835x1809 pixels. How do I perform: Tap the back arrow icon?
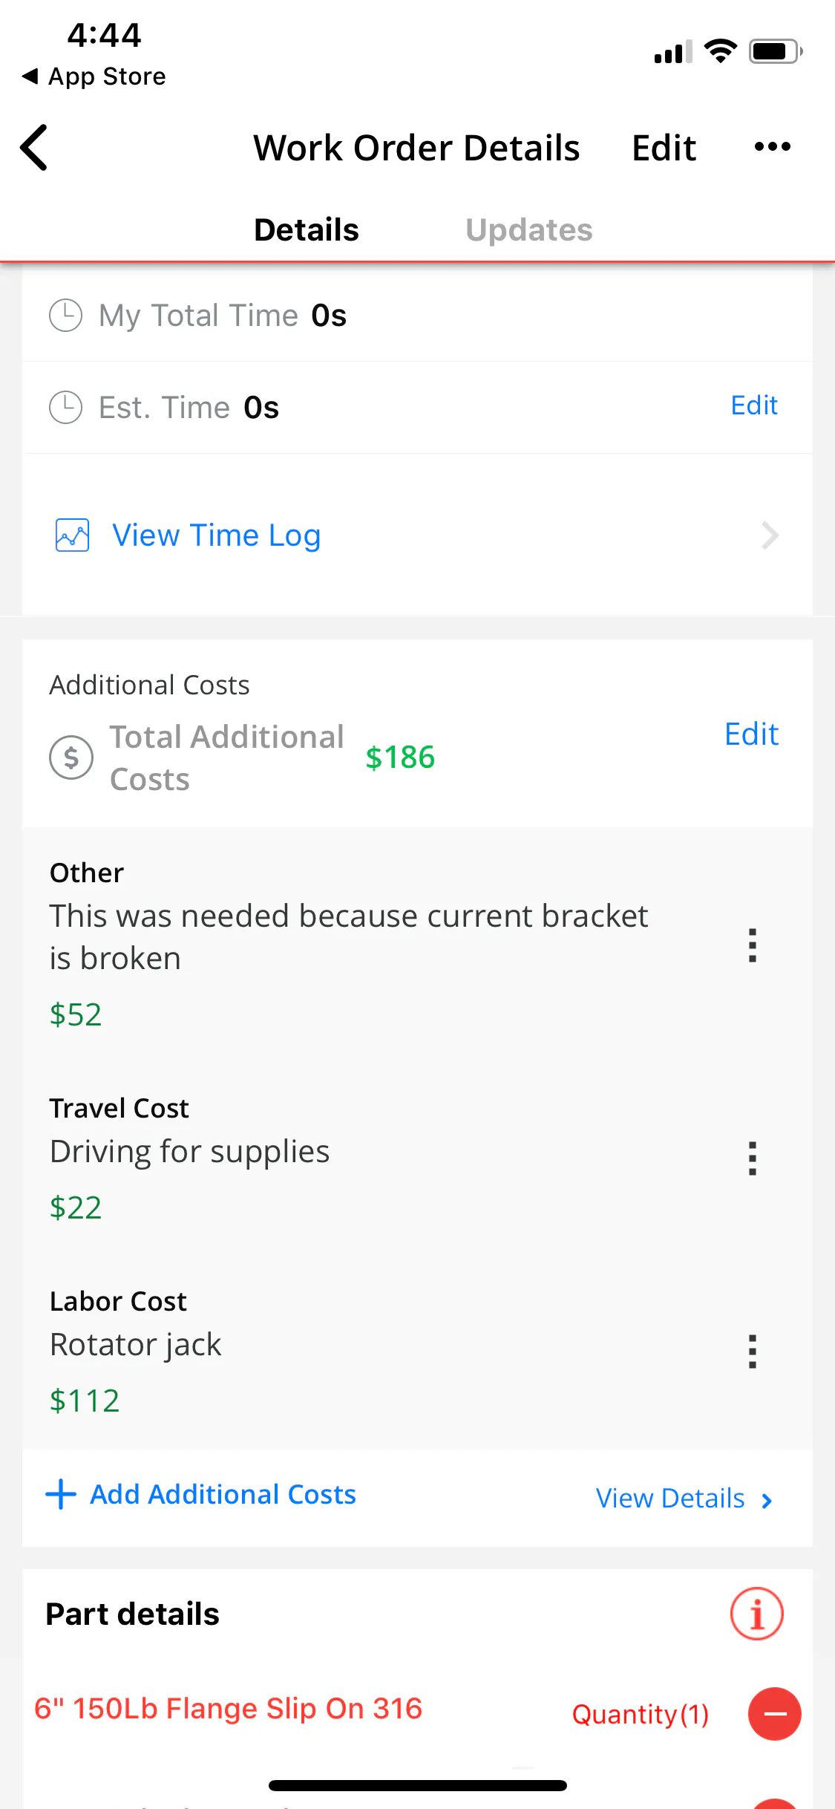35,147
